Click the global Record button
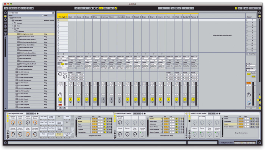Viewport: 265px width, 150px height. pos(97,8)
